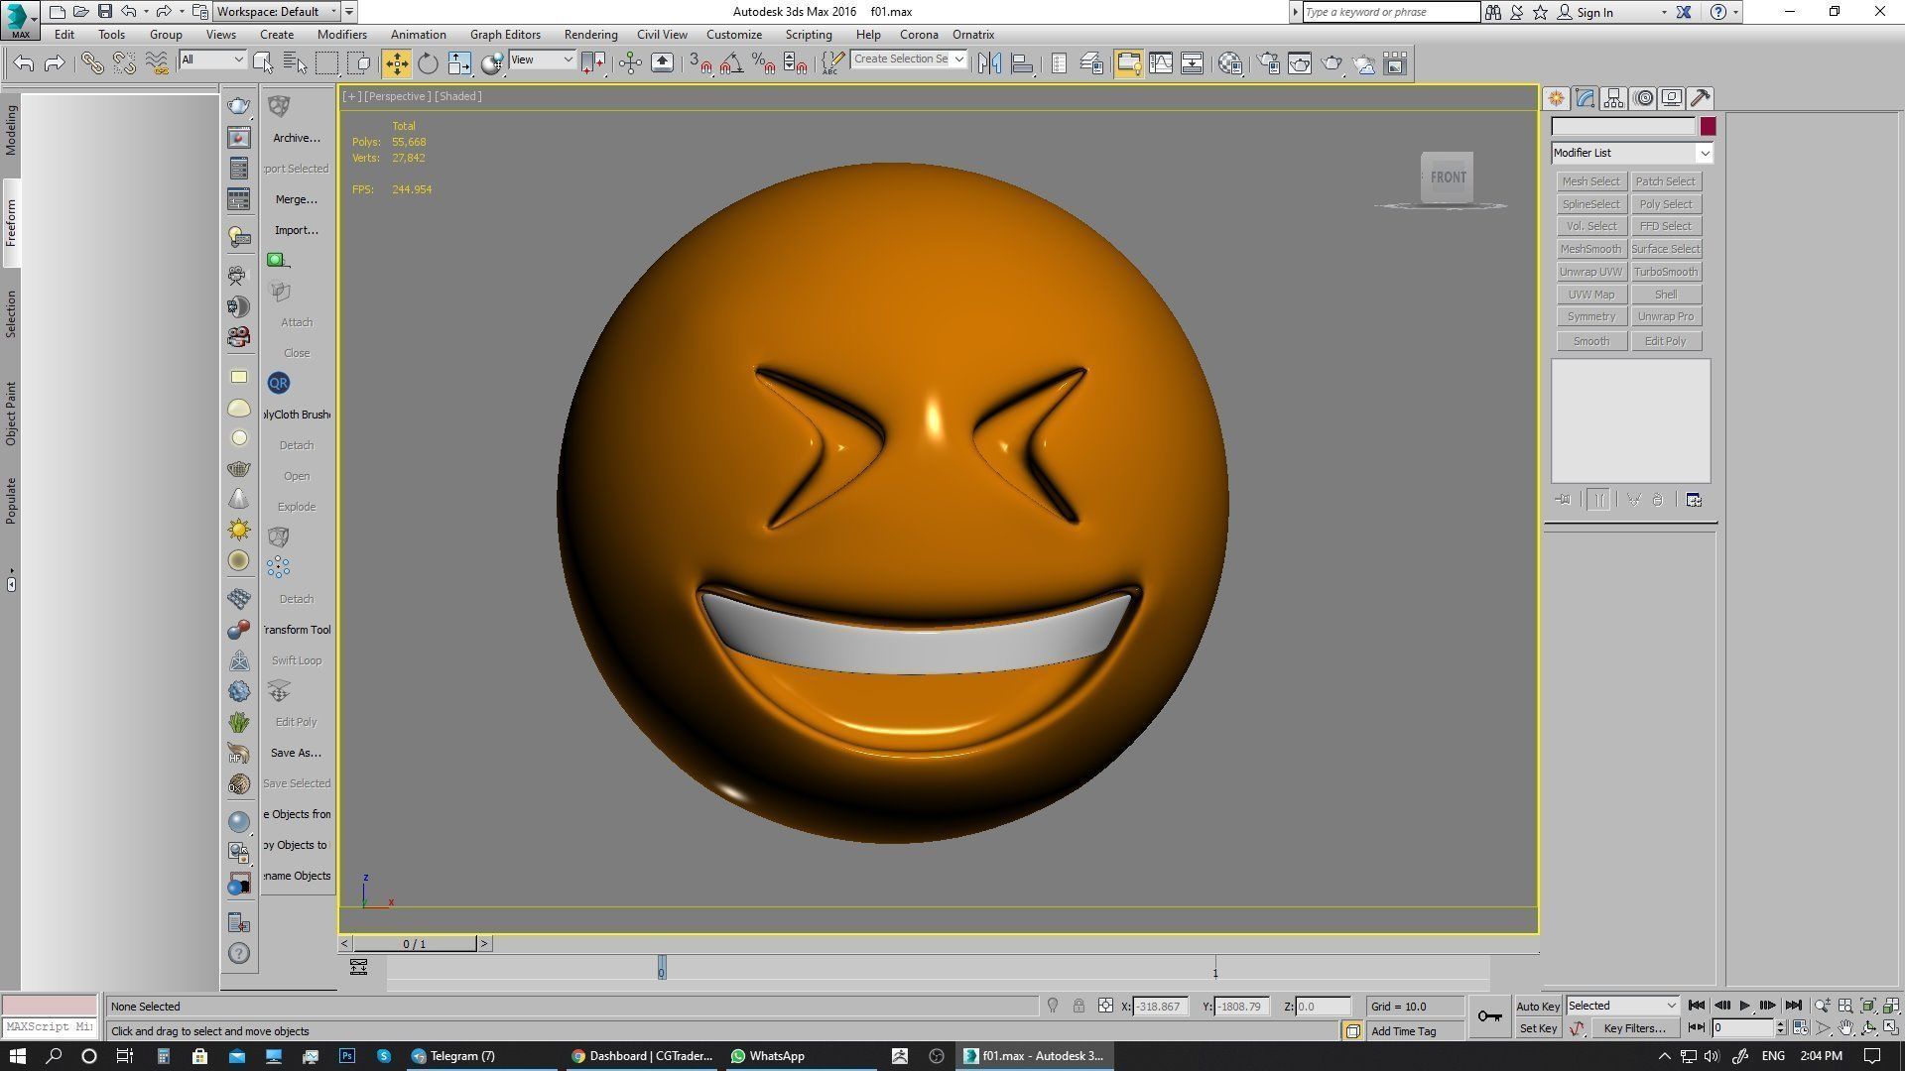The height and width of the screenshot is (1071, 1905).
Task: Toggle Spinner Snap
Action: 796,63
